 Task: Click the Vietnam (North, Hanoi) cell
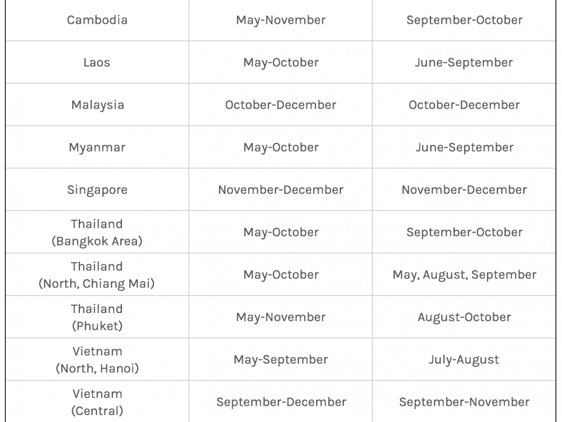point(97,359)
